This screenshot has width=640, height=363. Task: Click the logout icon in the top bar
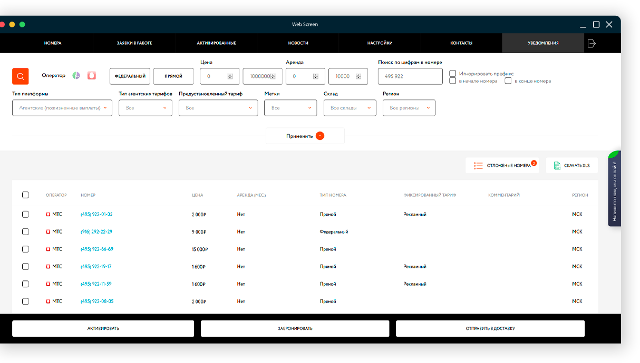(591, 43)
